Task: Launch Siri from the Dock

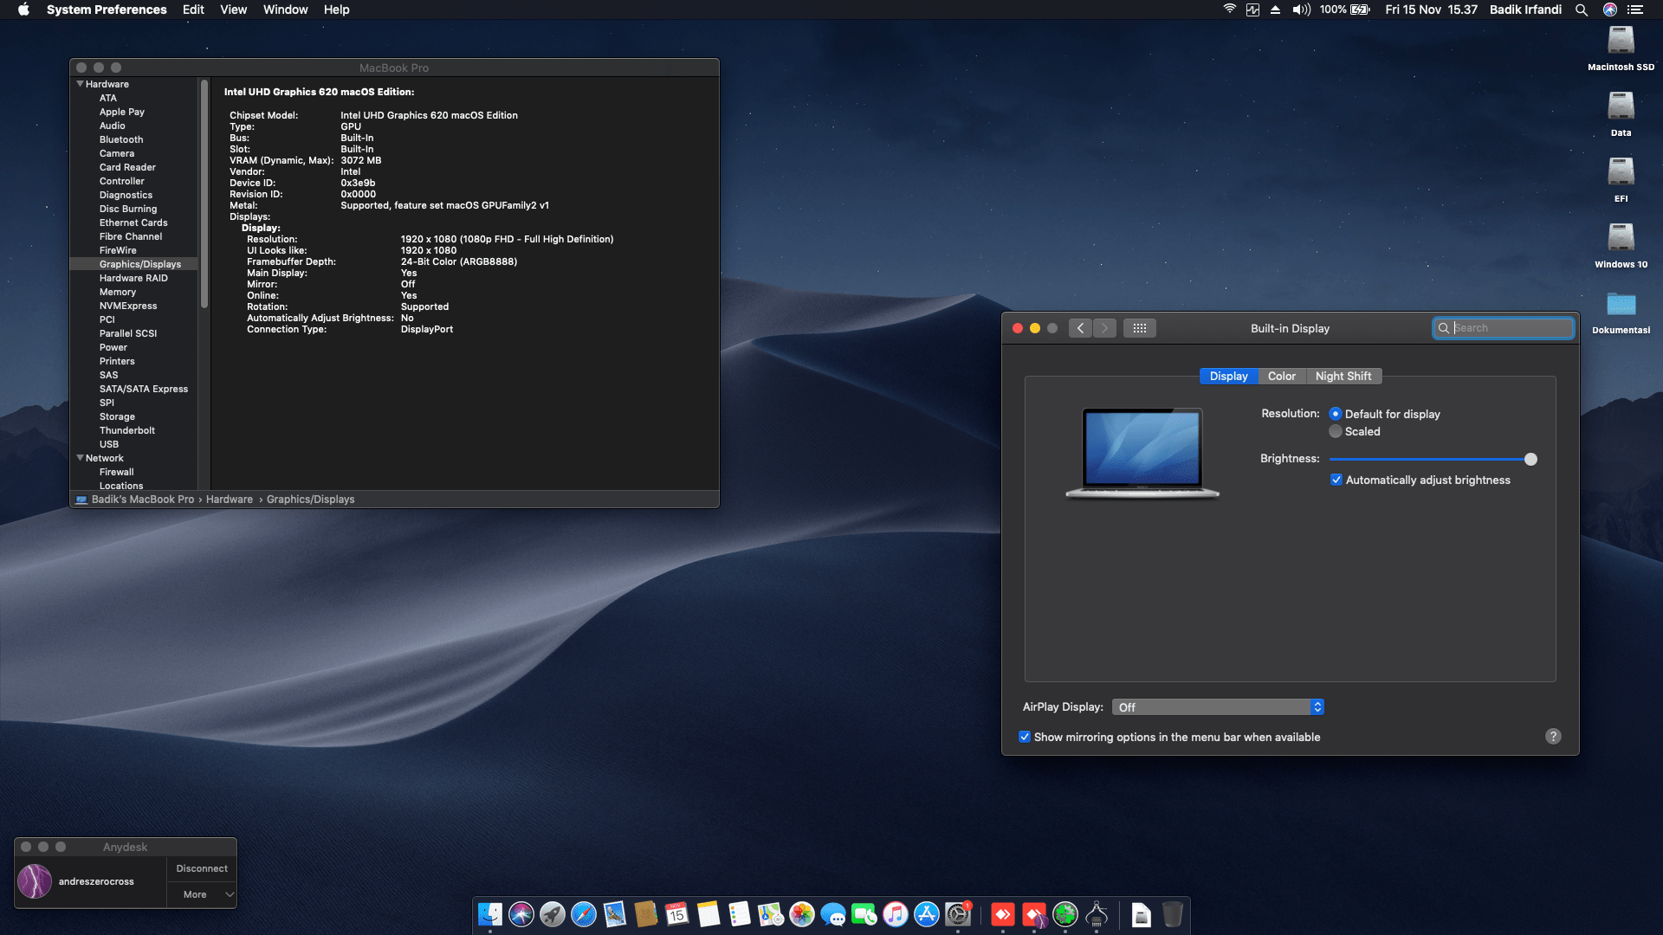Action: tap(521, 915)
